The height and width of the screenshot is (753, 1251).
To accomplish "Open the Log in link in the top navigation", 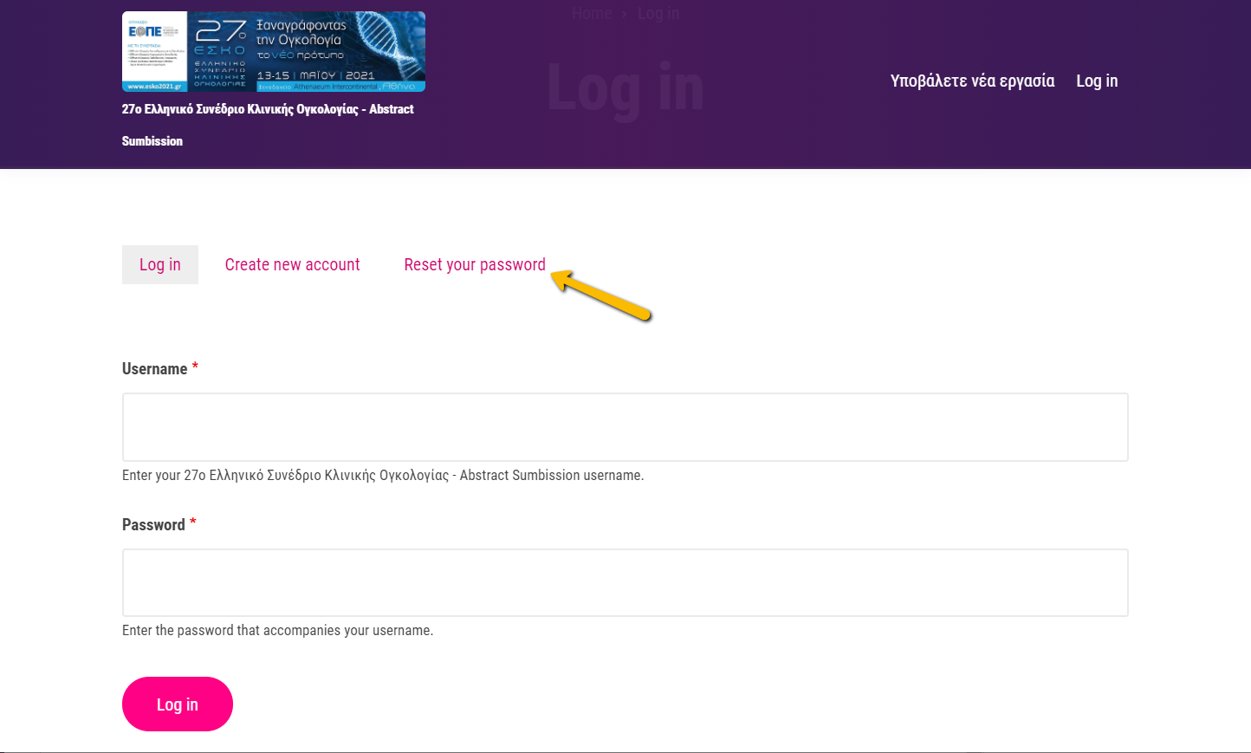I will coord(1097,81).
